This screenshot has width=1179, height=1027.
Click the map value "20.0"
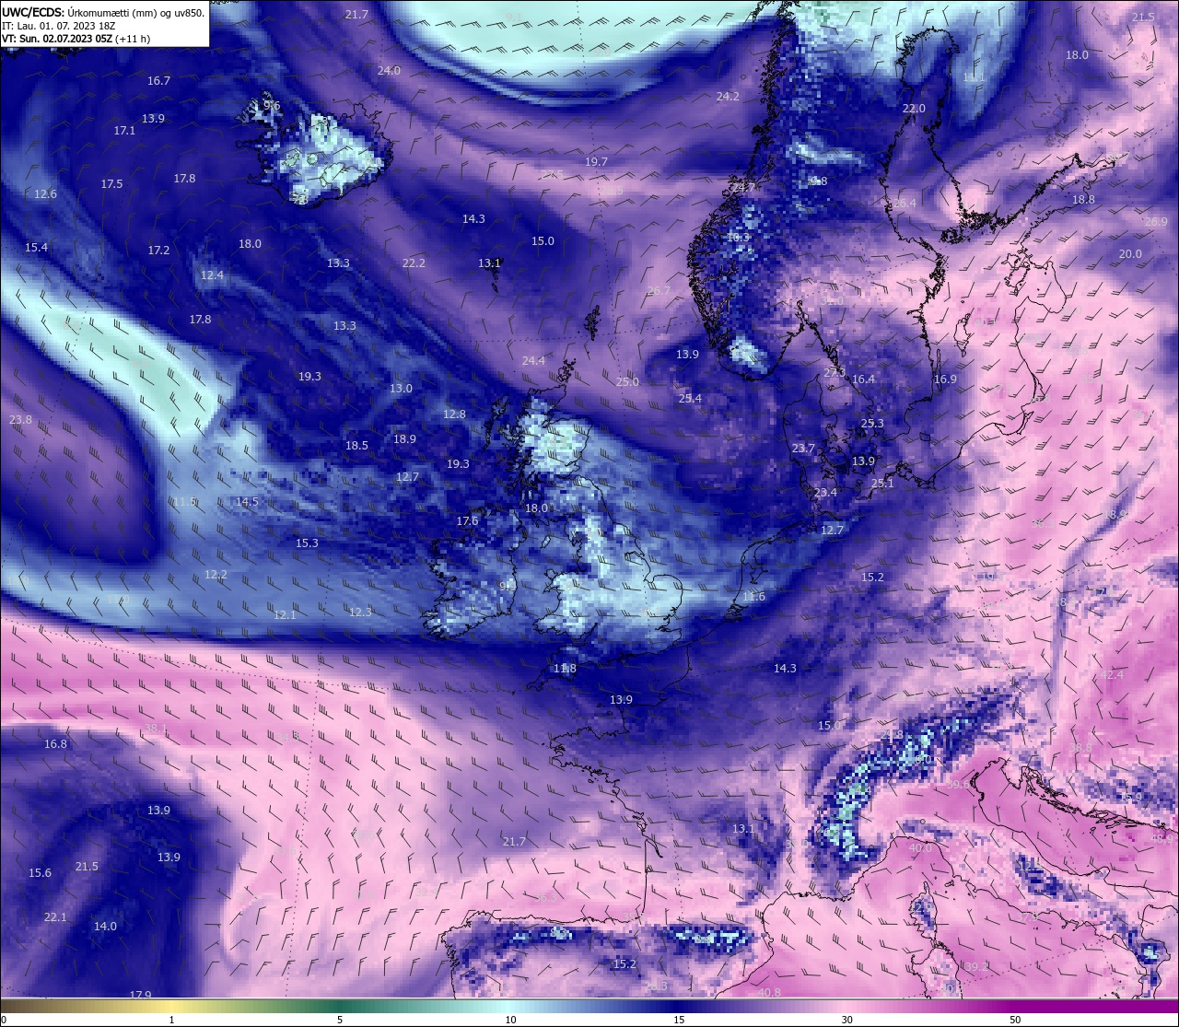pos(1130,254)
